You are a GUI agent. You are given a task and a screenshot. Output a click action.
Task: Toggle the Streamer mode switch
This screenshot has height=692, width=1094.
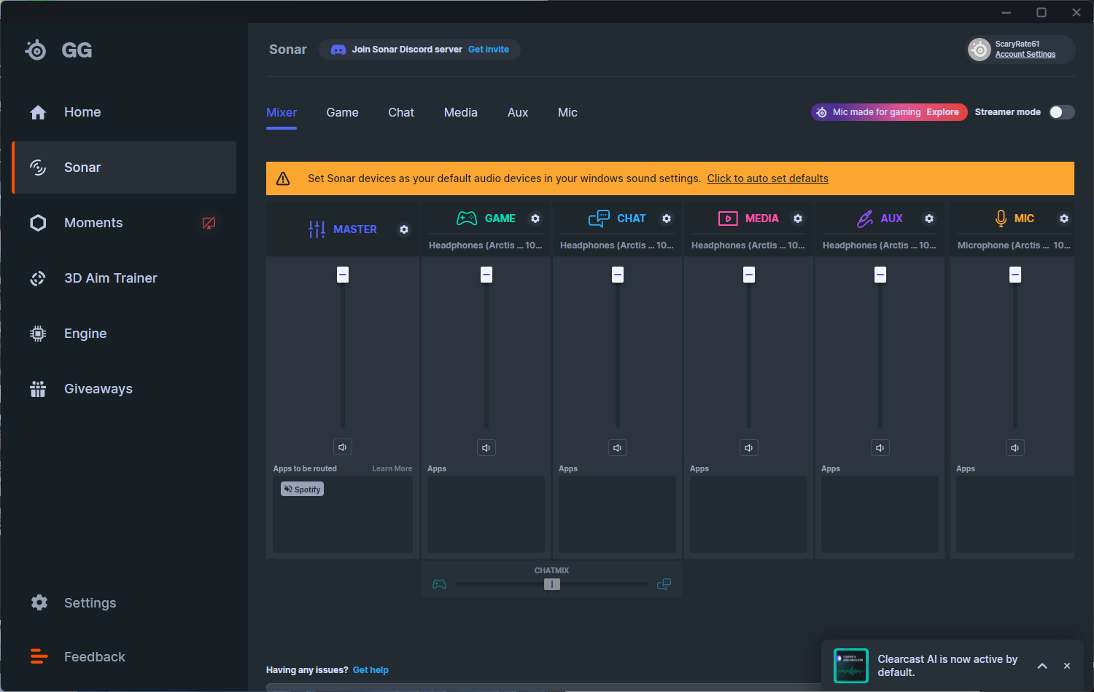pyautogui.click(x=1062, y=112)
